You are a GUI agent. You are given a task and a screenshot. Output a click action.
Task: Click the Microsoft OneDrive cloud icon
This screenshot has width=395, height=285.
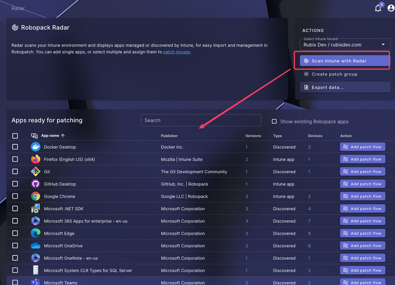tap(36, 246)
